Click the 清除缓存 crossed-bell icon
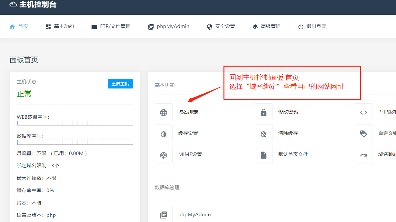This screenshot has width=396, height=222. click(x=263, y=133)
